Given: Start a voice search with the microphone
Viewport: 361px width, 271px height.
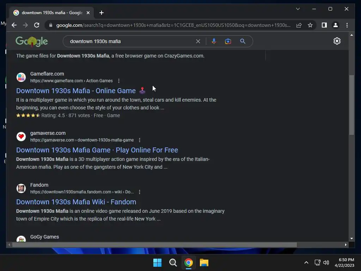Looking at the screenshot, I should tap(214, 41).
